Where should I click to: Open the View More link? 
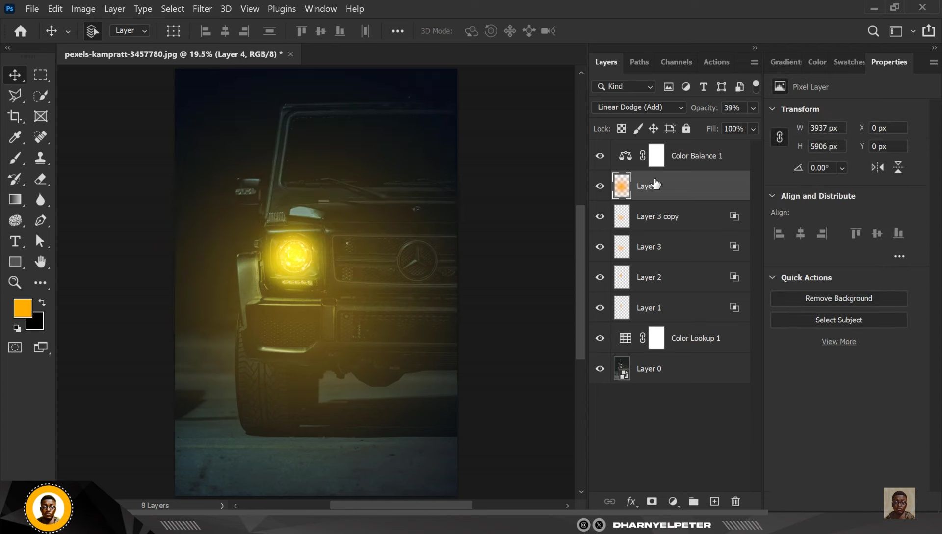pos(838,342)
